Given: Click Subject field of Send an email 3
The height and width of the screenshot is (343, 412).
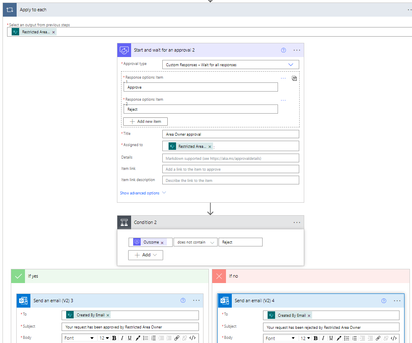Looking at the screenshot, I should pos(130,327).
